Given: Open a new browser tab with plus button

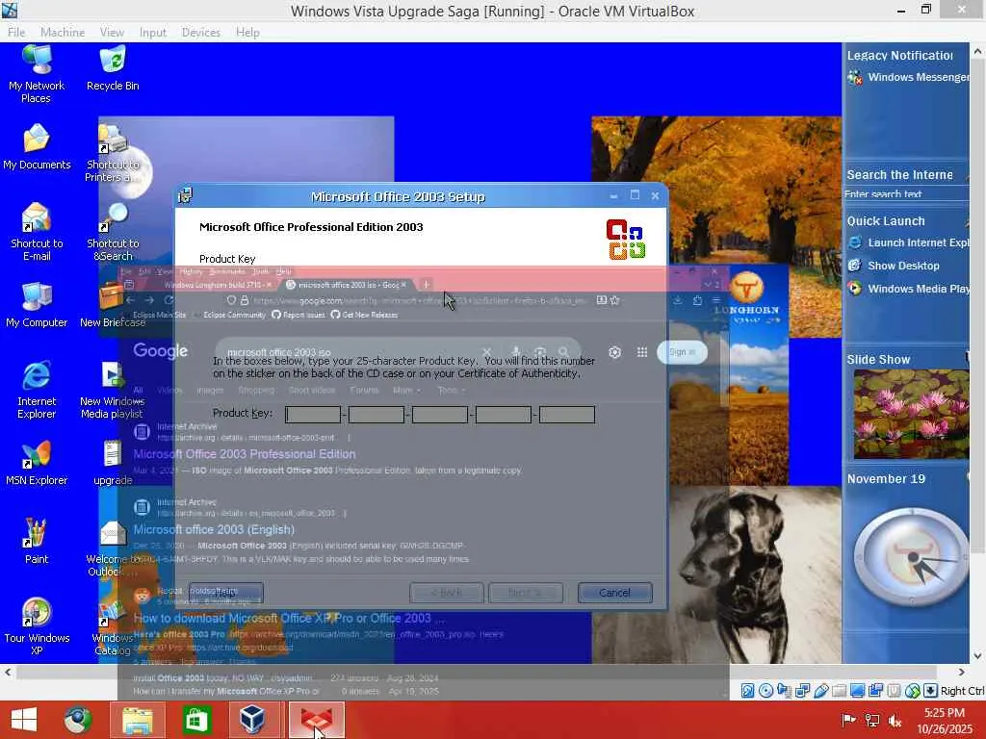Looking at the screenshot, I should click(x=427, y=285).
